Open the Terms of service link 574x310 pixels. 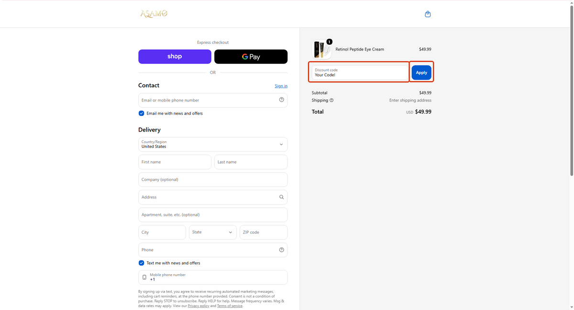pos(230,306)
